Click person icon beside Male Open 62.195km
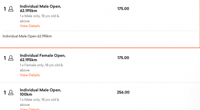The height and width of the screenshot is (110, 200). point(11,9)
